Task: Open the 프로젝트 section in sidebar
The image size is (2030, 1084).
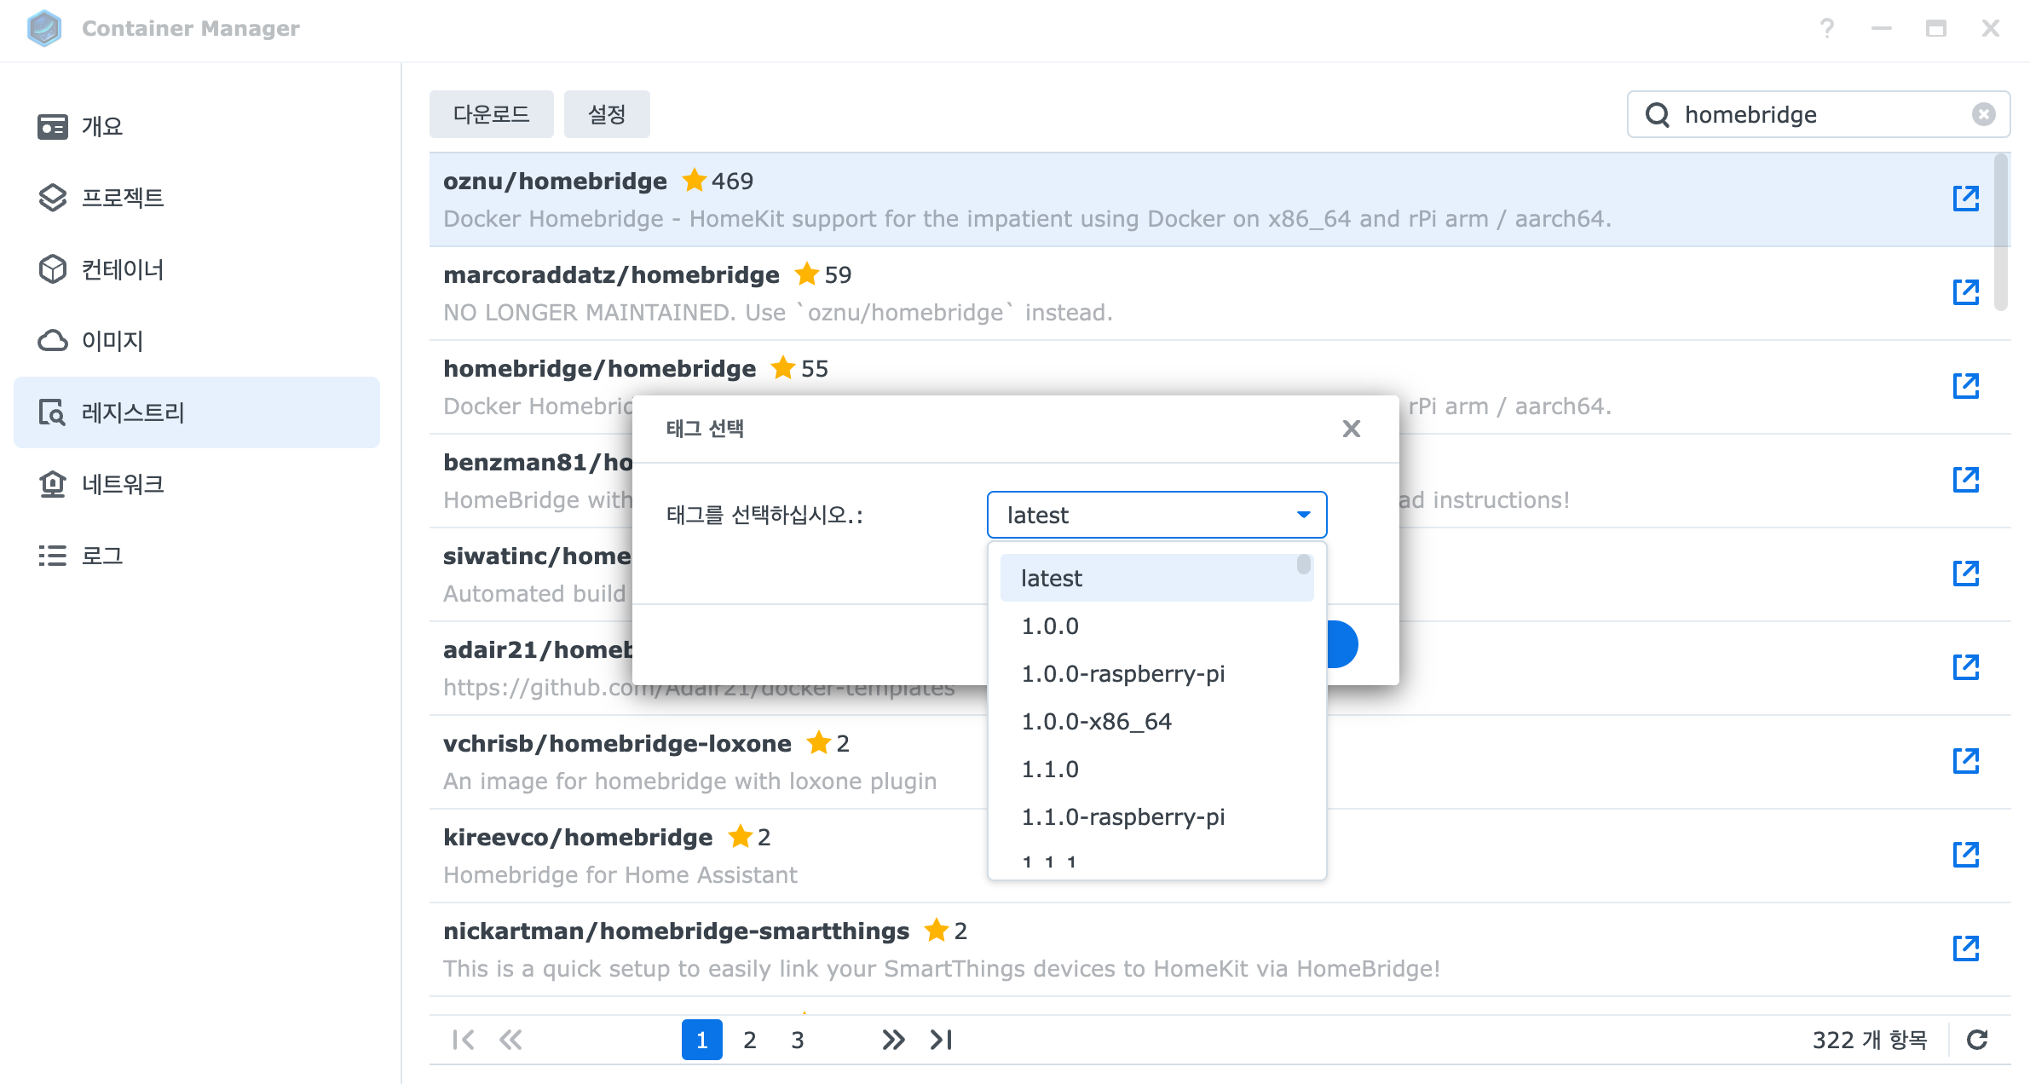Action: click(197, 198)
